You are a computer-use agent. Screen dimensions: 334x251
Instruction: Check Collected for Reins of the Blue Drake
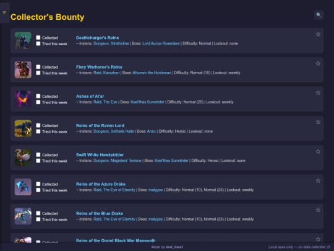coord(38,213)
